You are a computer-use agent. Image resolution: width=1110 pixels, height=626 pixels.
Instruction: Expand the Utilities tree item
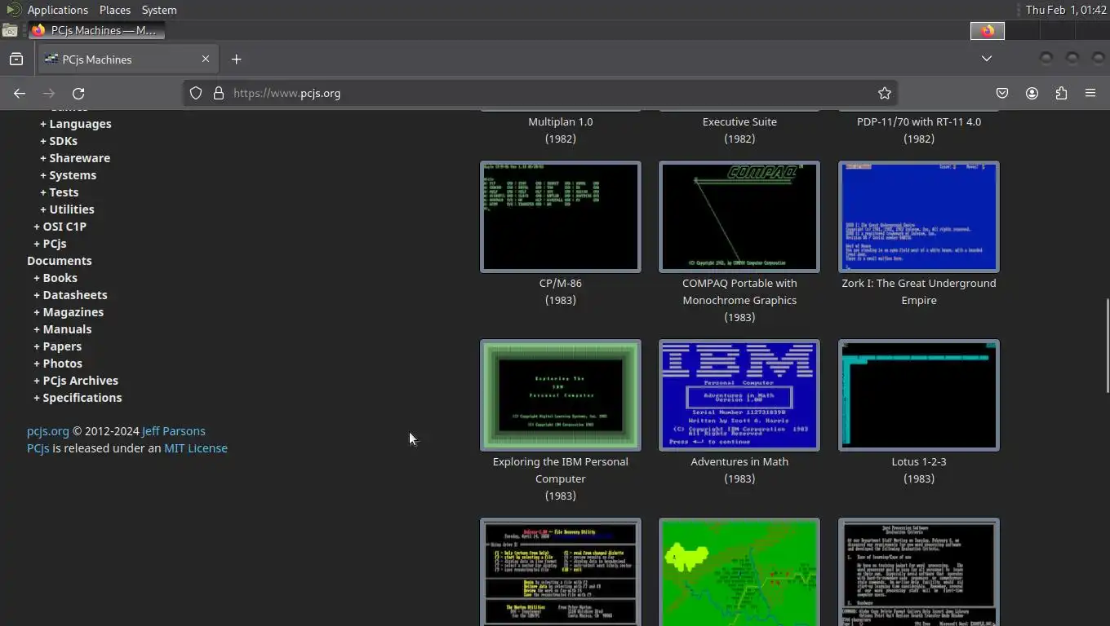[x=67, y=209]
